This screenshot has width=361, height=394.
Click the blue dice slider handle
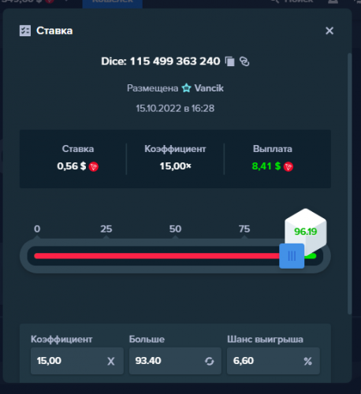tap(292, 256)
